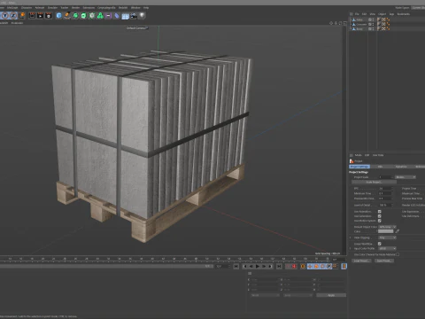Click material tag on first object row

click(379, 19)
